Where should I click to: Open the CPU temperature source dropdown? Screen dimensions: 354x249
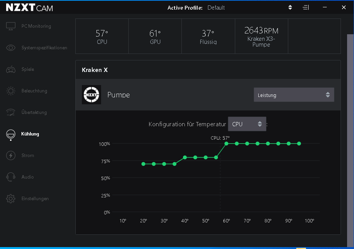click(x=247, y=124)
